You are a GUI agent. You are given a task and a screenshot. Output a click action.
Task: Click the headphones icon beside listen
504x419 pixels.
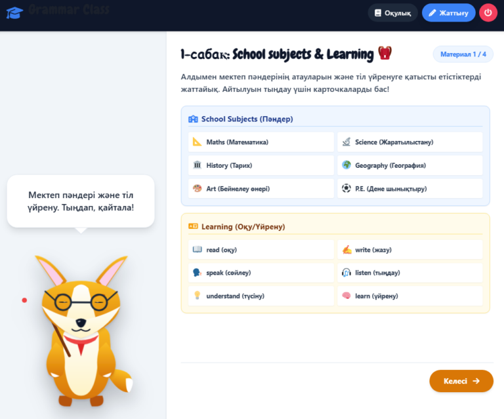click(346, 273)
